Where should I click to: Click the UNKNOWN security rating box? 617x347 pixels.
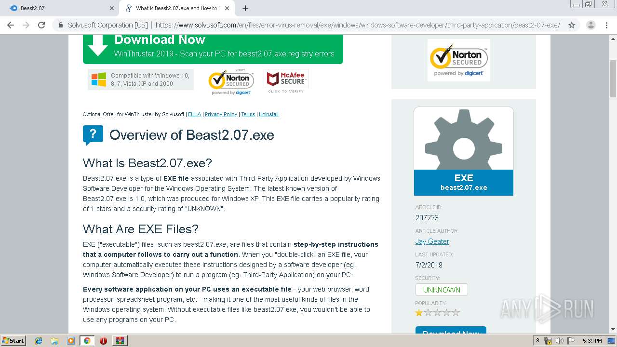(442, 290)
